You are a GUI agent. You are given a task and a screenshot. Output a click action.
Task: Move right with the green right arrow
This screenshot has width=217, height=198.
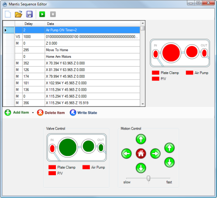[x=155, y=154]
